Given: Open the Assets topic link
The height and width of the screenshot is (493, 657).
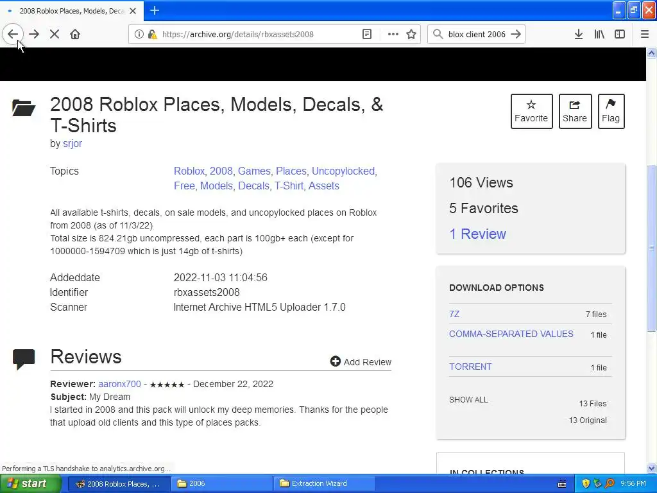Looking at the screenshot, I should [324, 186].
